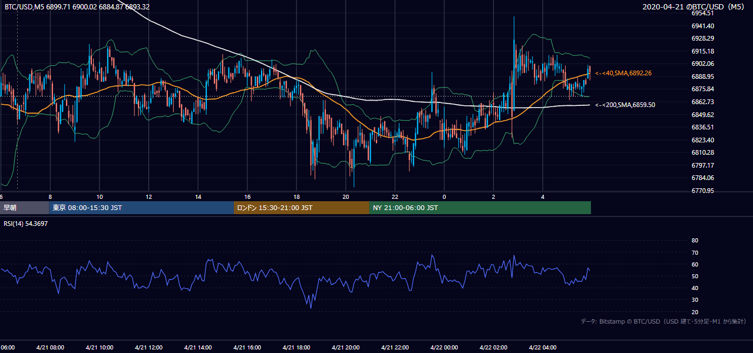This screenshot has width=753, height=353.
Task: Click the RSI(14) 54.3697 indicator label
Action: click(25, 224)
